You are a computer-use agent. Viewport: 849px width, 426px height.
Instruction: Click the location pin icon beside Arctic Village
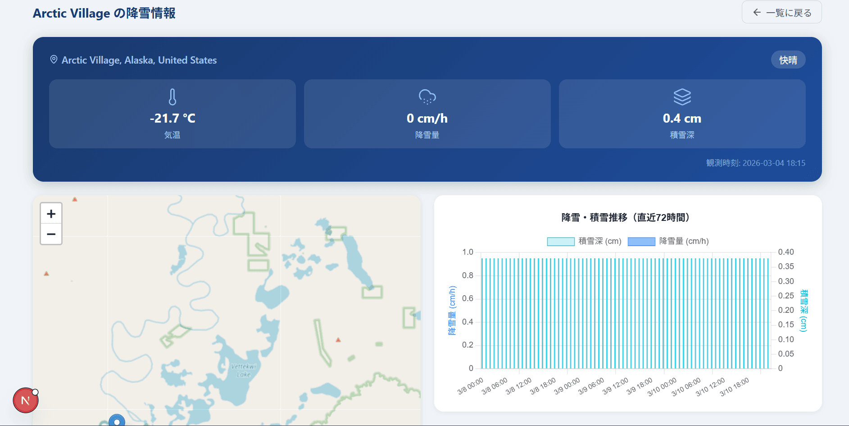point(54,60)
